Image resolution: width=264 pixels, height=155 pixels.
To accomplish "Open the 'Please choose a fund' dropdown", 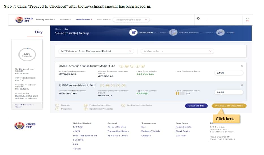I will coord(131,20).
